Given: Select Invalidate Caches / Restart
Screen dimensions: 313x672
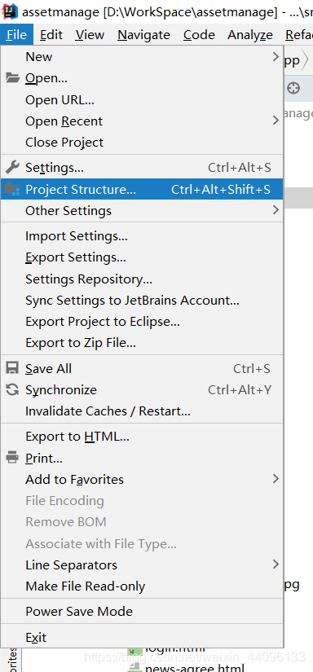Looking at the screenshot, I should coord(142,411).
